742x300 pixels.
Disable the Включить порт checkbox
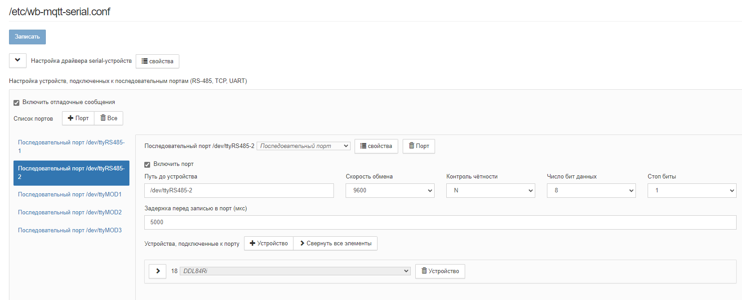click(147, 165)
